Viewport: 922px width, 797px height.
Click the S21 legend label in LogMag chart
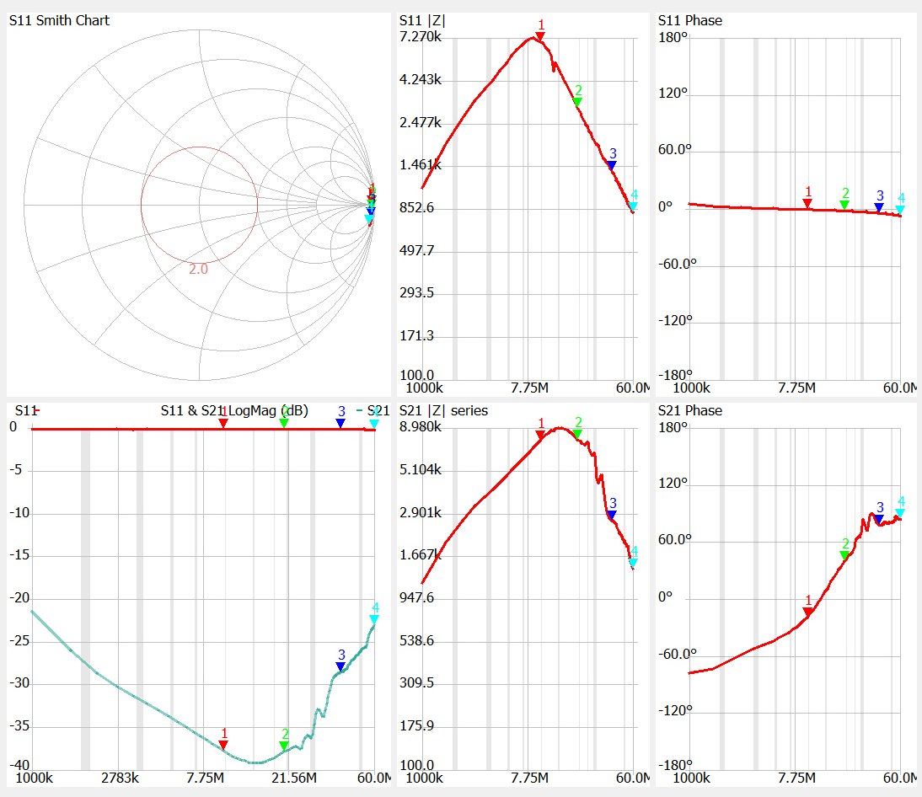[378, 411]
